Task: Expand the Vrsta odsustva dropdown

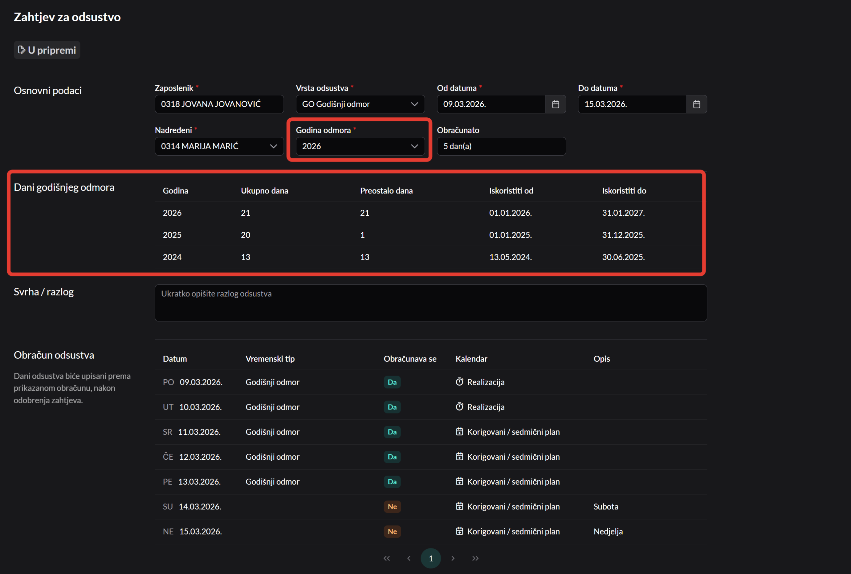Action: (414, 104)
